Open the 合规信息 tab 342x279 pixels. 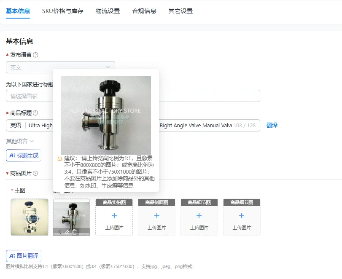[x=144, y=11]
